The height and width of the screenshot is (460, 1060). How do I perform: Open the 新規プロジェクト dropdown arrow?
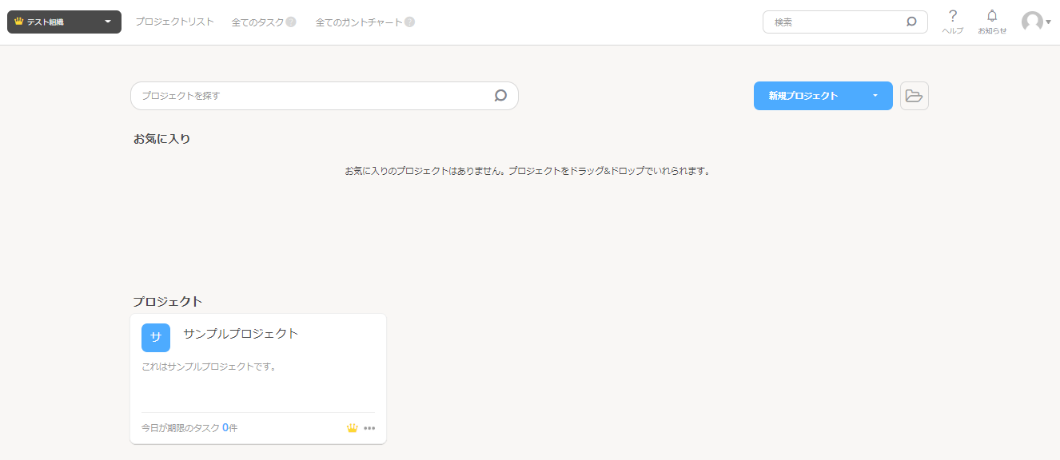tap(875, 95)
